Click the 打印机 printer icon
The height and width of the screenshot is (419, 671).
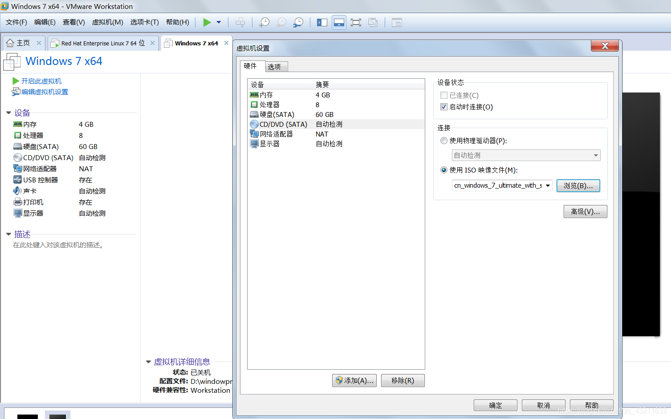coord(17,202)
